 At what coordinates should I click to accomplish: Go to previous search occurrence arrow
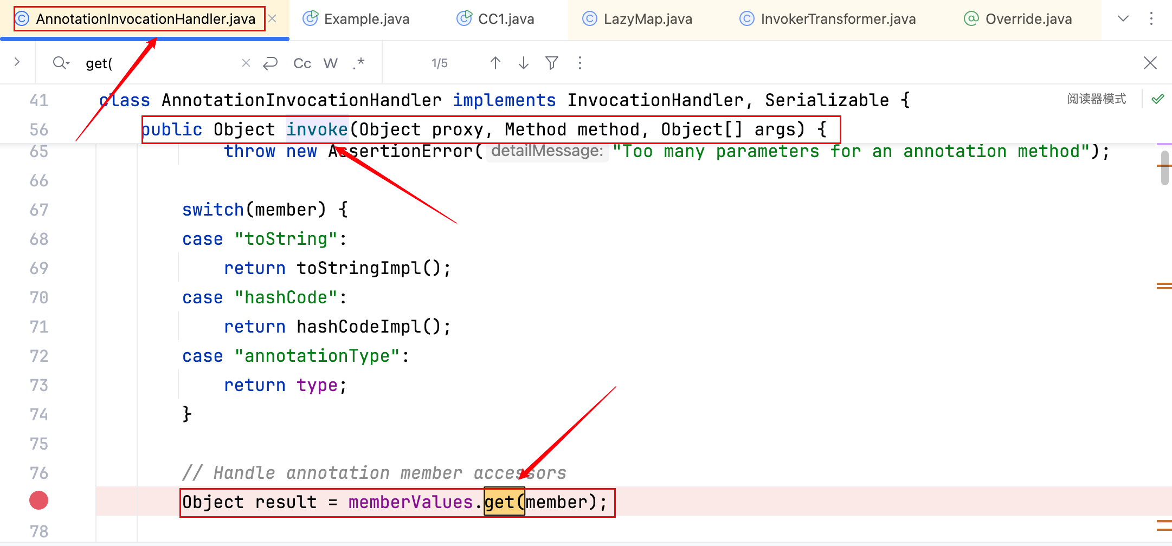click(495, 63)
